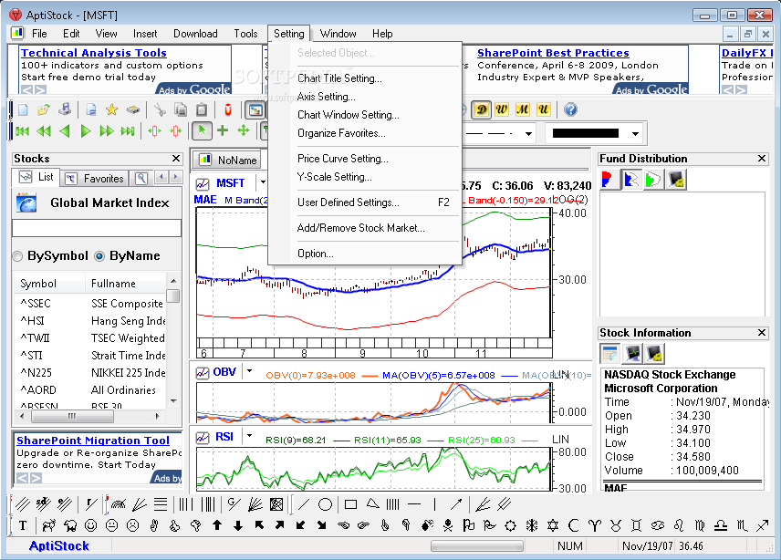This screenshot has width=781, height=560.
Task: Switch to Weekly period with W icon
Action: coord(502,109)
